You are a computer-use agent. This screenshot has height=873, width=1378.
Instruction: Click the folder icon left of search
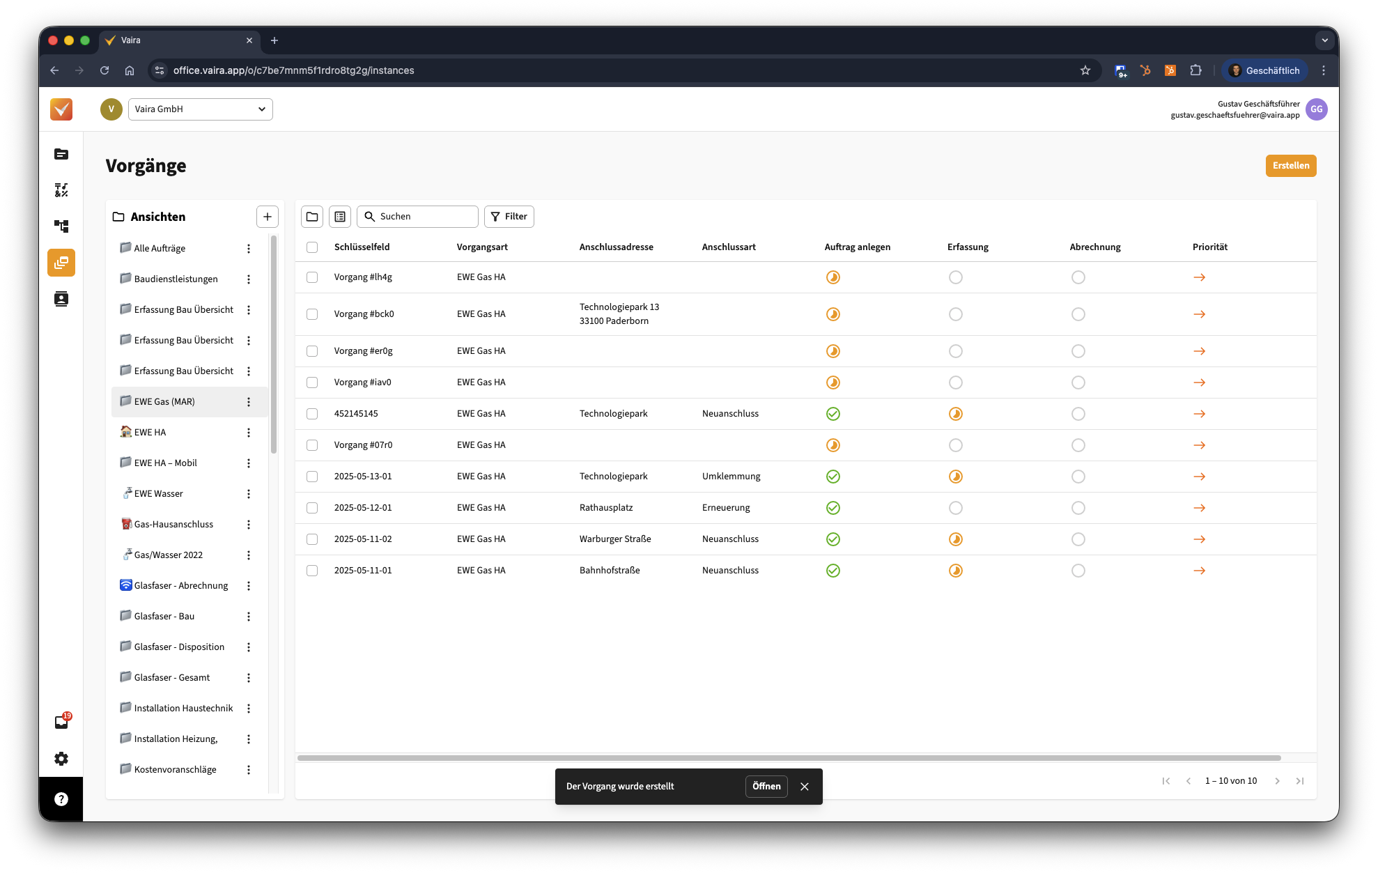click(312, 217)
